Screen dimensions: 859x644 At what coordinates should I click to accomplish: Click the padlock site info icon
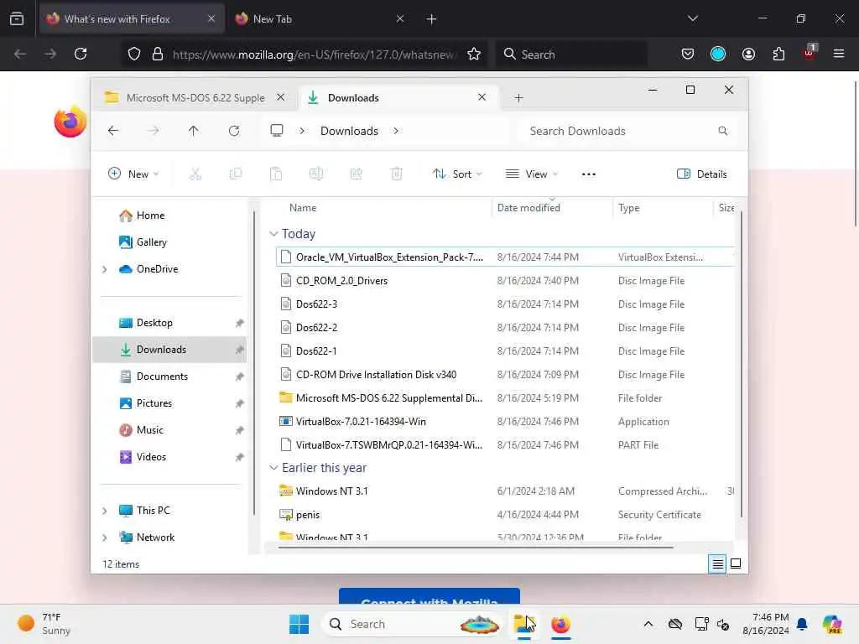(x=158, y=54)
